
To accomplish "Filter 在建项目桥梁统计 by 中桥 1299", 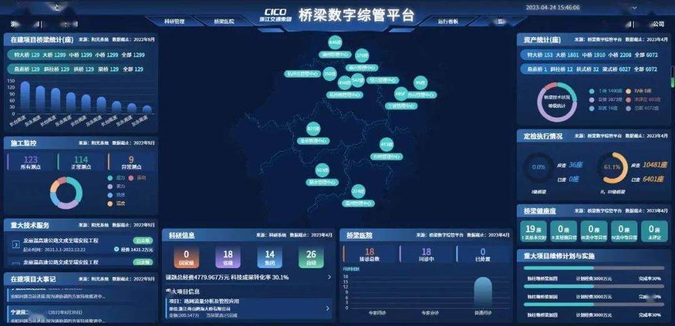I will [80, 55].
